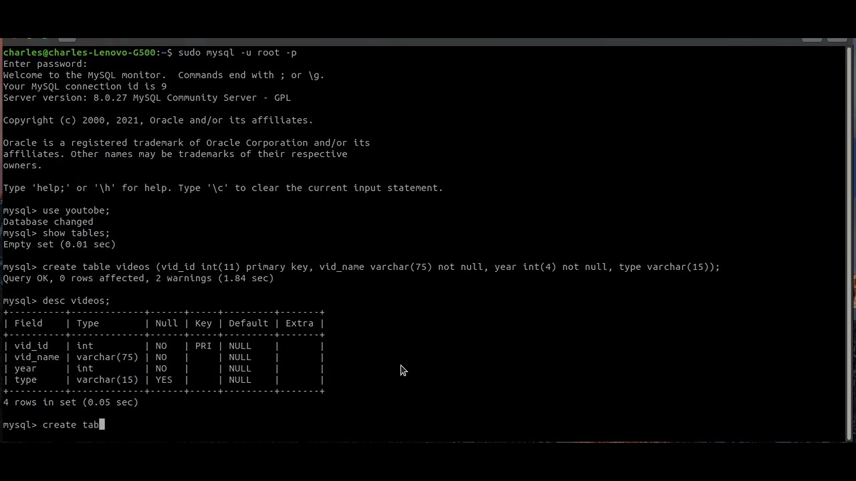Click the 'year' field cell
Screen dimensions: 856x481
[25, 369]
